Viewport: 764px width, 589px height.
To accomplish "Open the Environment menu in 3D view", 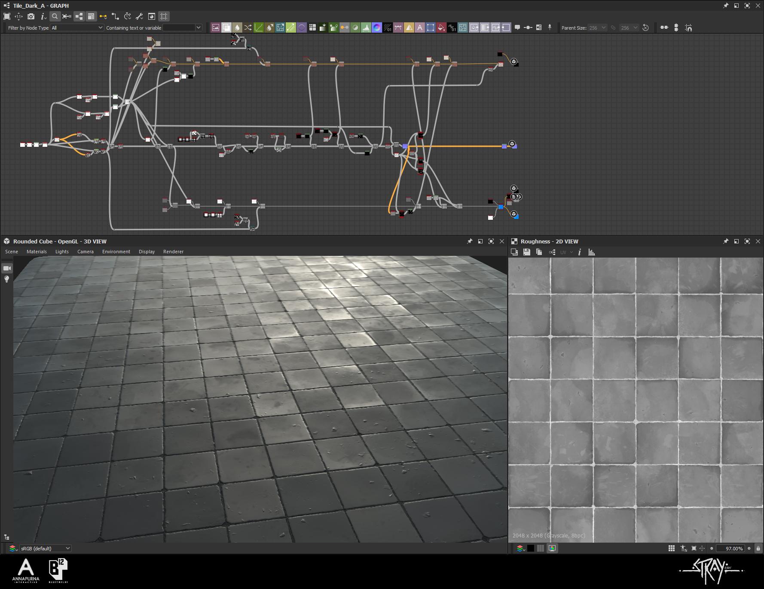I will 116,252.
